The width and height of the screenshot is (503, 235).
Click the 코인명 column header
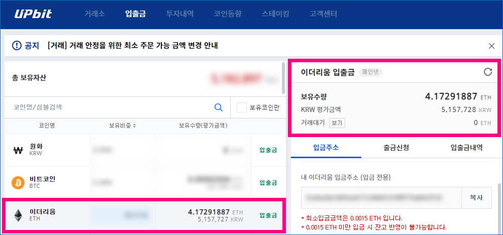tap(47, 126)
